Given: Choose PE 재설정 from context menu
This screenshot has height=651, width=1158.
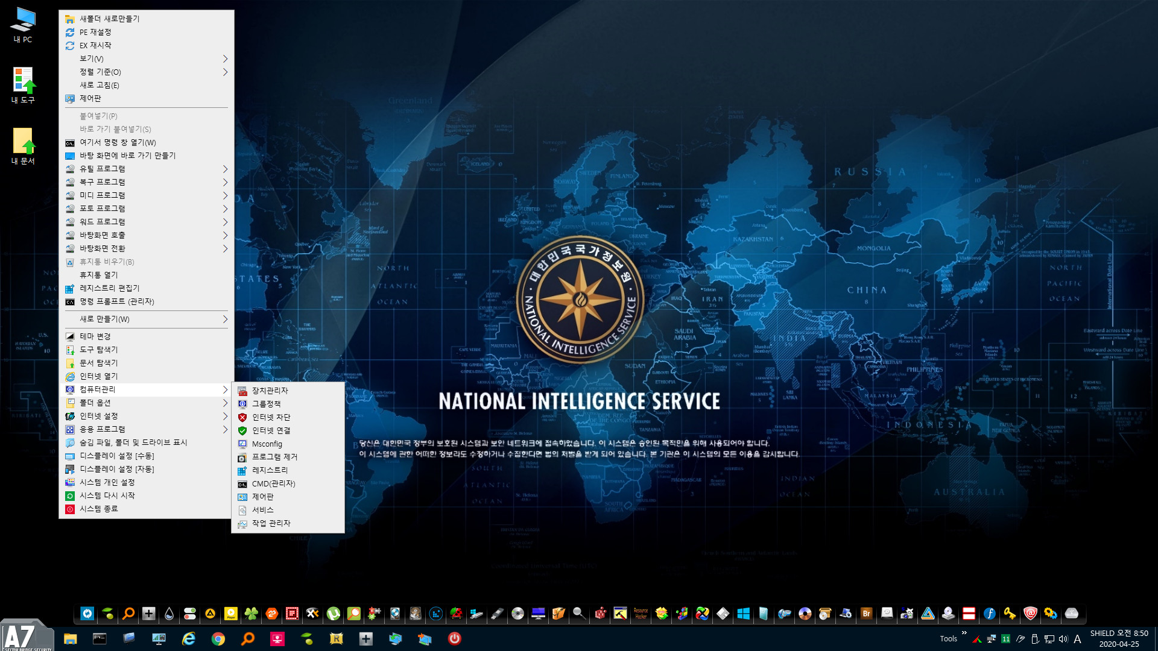Looking at the screenshot, I should tap(147, 32).
